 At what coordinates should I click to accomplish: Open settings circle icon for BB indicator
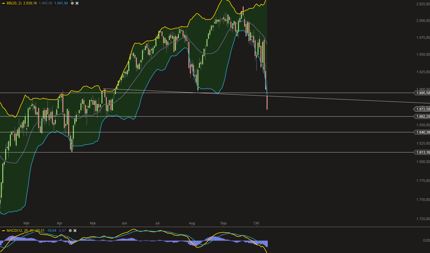click(x=72, y=3)
